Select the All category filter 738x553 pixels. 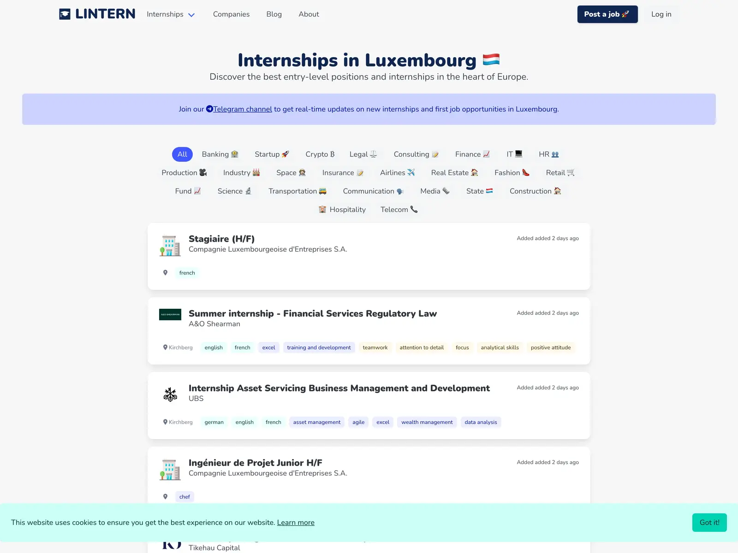tap(182, 154)
